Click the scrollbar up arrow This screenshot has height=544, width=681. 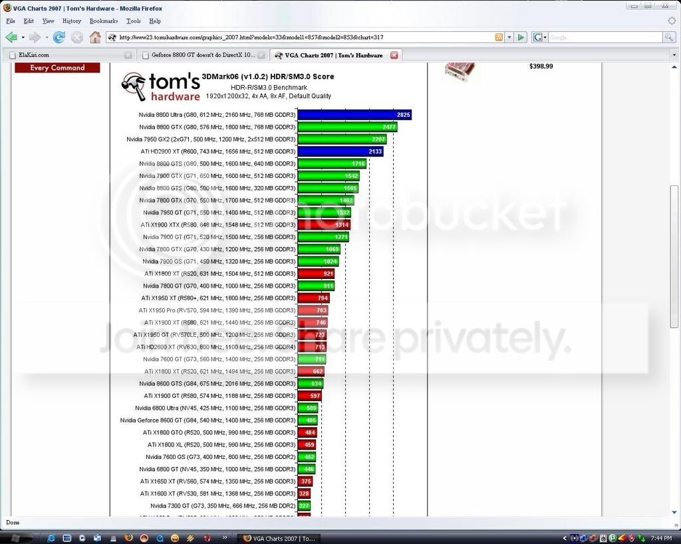click(x=674, y=66)
